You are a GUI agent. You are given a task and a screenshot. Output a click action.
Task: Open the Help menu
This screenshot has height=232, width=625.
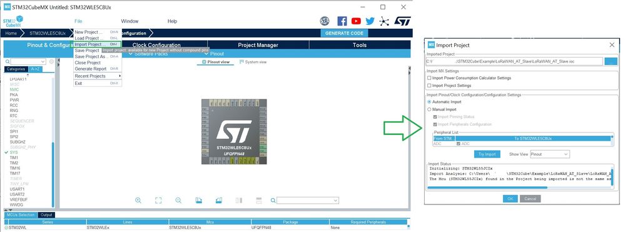click(172, 21)
